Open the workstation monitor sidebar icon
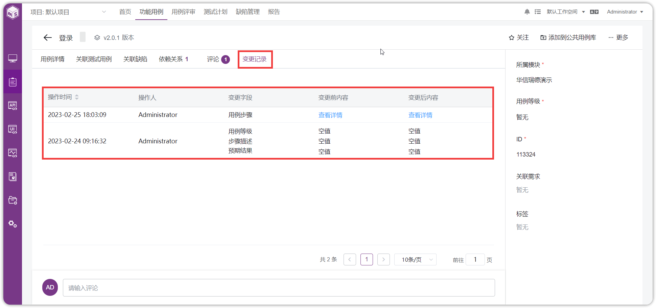The image size is (656, 308). 13,58
